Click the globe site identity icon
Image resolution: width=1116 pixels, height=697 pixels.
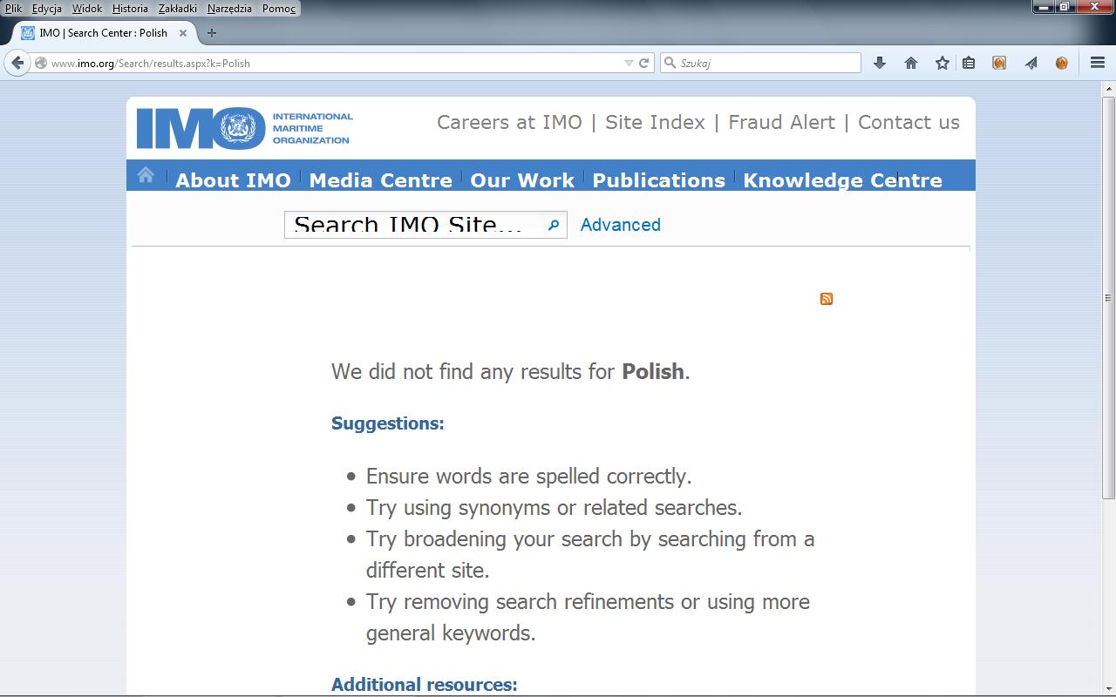[x=41, y=63]
